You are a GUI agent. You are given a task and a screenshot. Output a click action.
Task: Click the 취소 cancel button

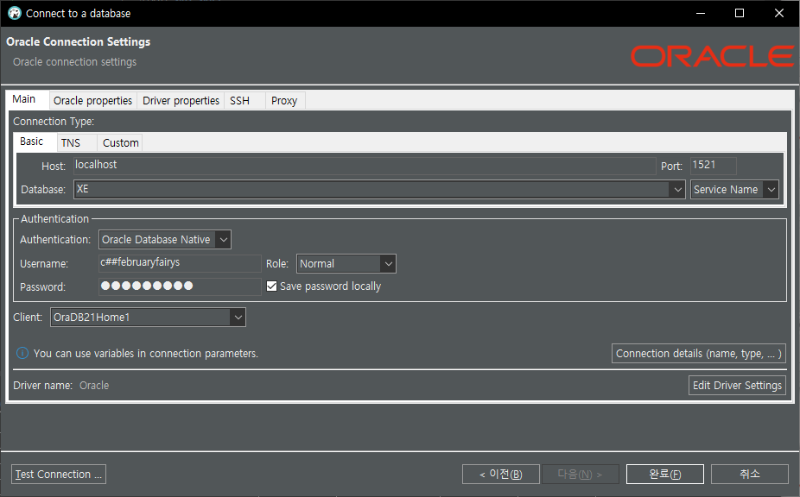click(750, 474)
